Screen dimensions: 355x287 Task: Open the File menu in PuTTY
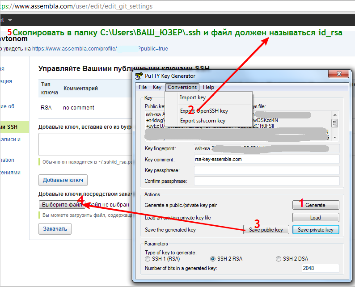(143, 87)
